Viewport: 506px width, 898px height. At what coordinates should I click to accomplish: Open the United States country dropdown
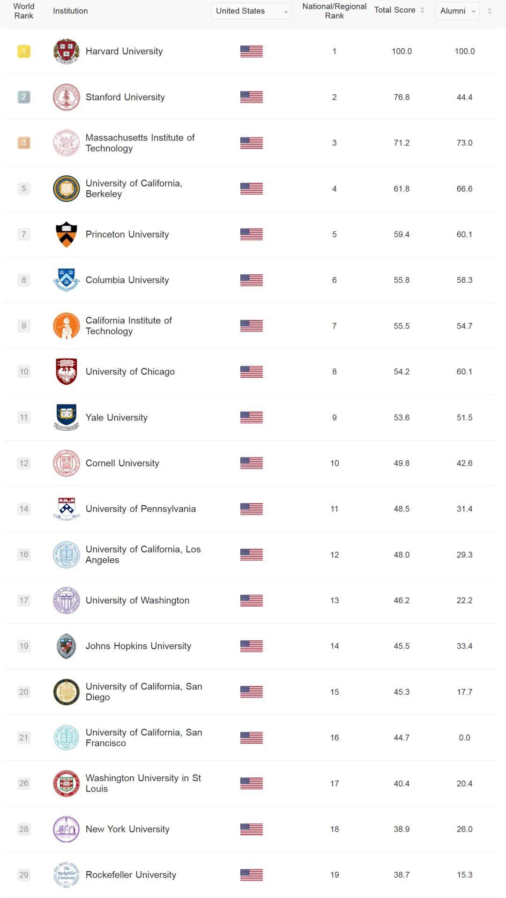(251, 11)
